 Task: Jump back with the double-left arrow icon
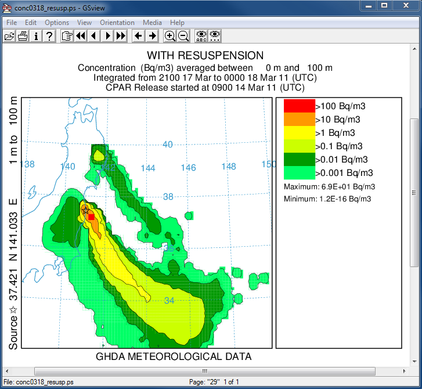(x=81, y=36)
